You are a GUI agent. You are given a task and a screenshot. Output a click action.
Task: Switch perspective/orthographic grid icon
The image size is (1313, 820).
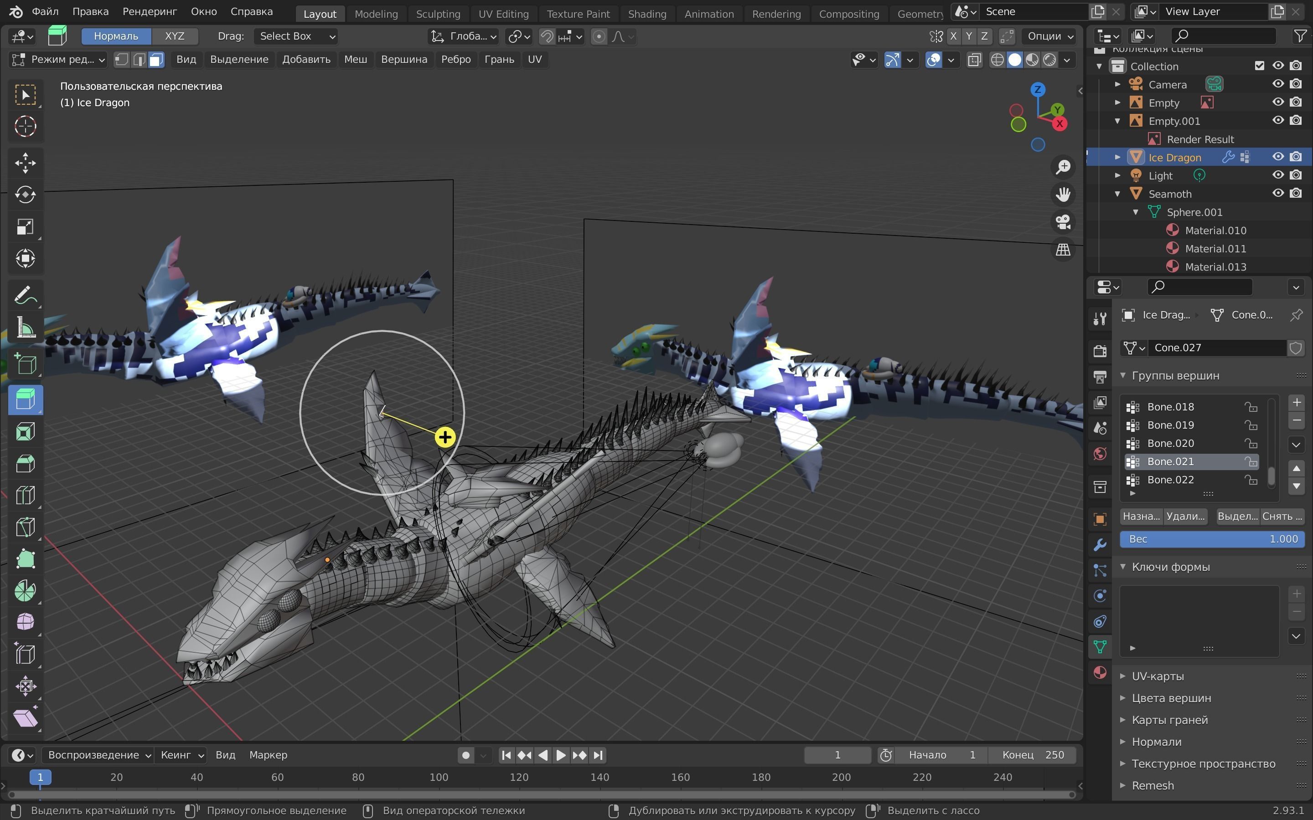1063,250
